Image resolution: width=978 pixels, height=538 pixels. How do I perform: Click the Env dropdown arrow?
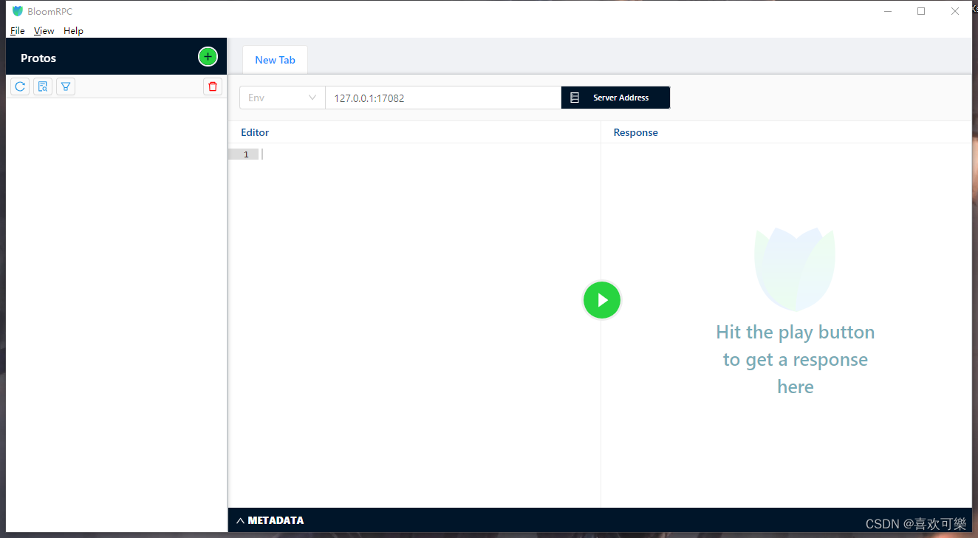(312, 98)
